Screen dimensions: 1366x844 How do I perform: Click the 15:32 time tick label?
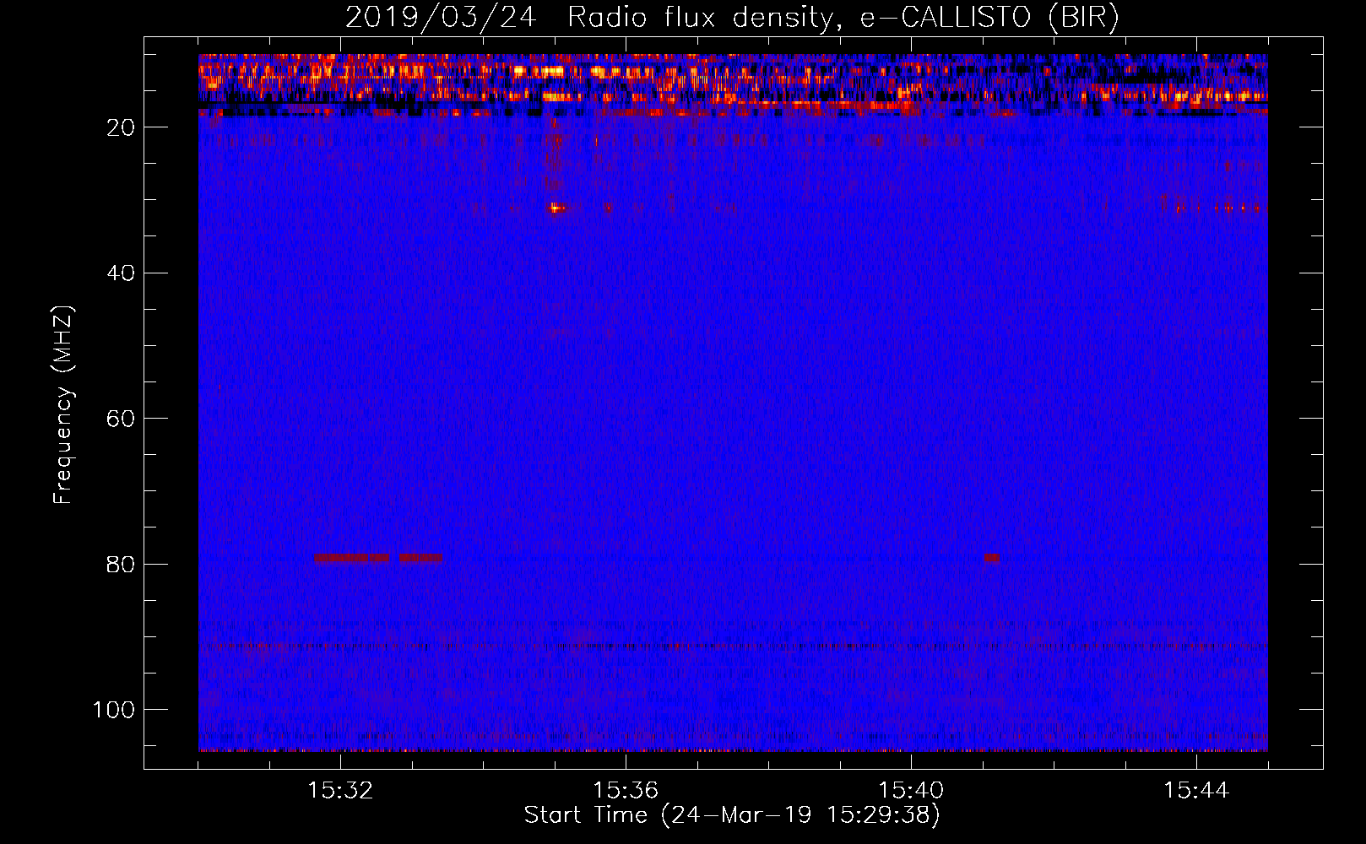coord(340,791)
